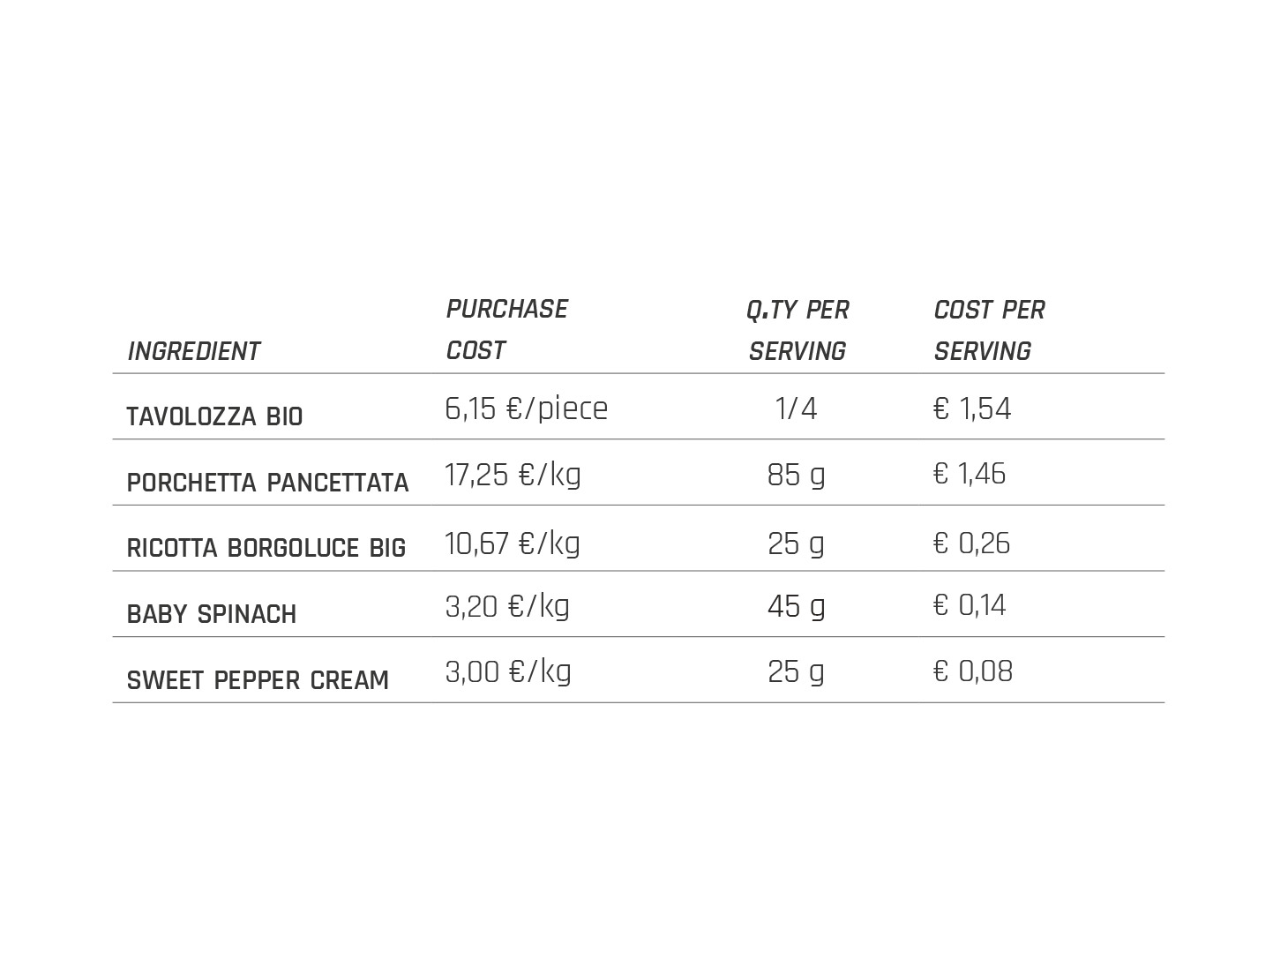Click the 3,20 €/kg purchase cost
The width and height of the screenshot is (1288, 967).
click(507, 607)
